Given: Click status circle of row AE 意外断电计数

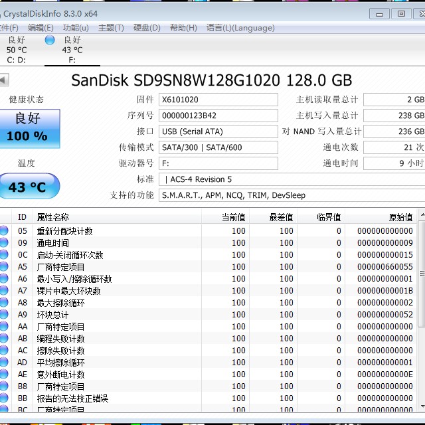Looking at the screenshot, I should click(x=4, y=374).
